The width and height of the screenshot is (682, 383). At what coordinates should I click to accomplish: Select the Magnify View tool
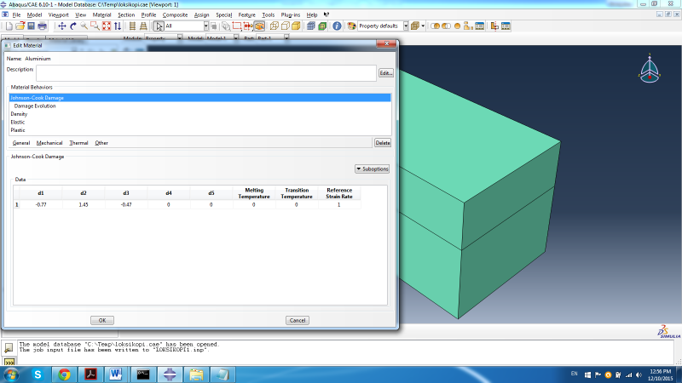click(x=84, y=26)
